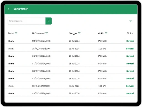Click the date '26 Jul 2024' in third row

click(74, 56)
